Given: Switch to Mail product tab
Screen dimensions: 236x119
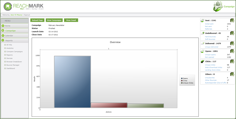Looking at the screenshot, I should pyautogui.click(x=22, y=9).
